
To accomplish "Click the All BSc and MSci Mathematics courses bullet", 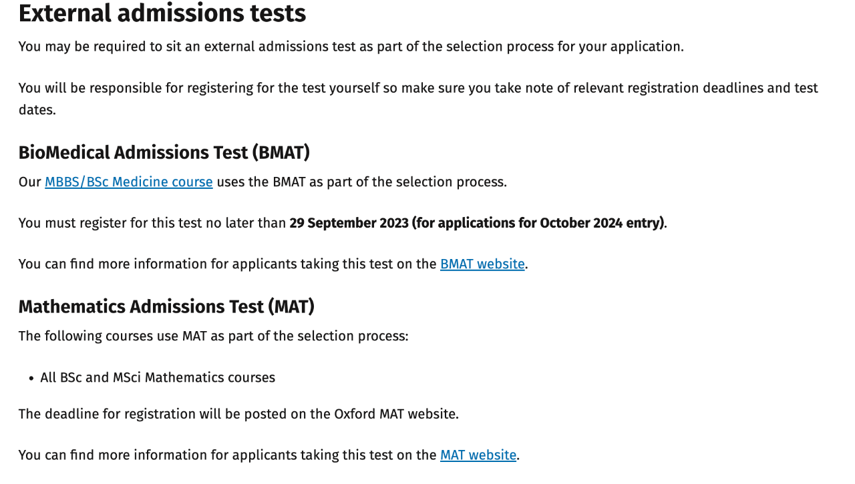I will point(158,377).
